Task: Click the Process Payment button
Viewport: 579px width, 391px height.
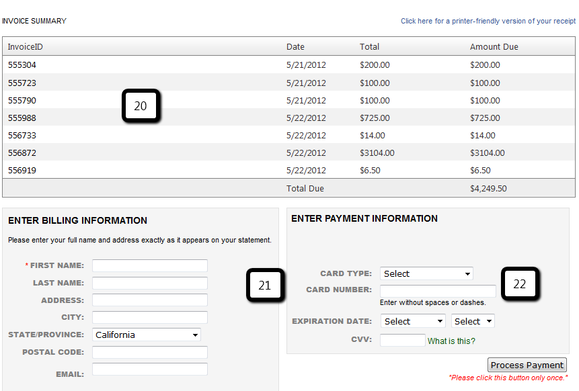Action: pyautogui.click(x=527, y=365)
